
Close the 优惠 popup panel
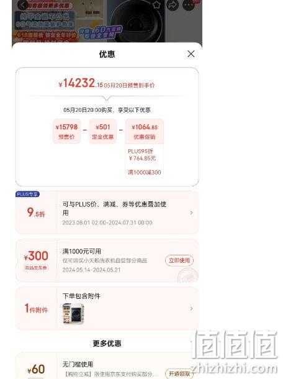(x=191, y=53)
